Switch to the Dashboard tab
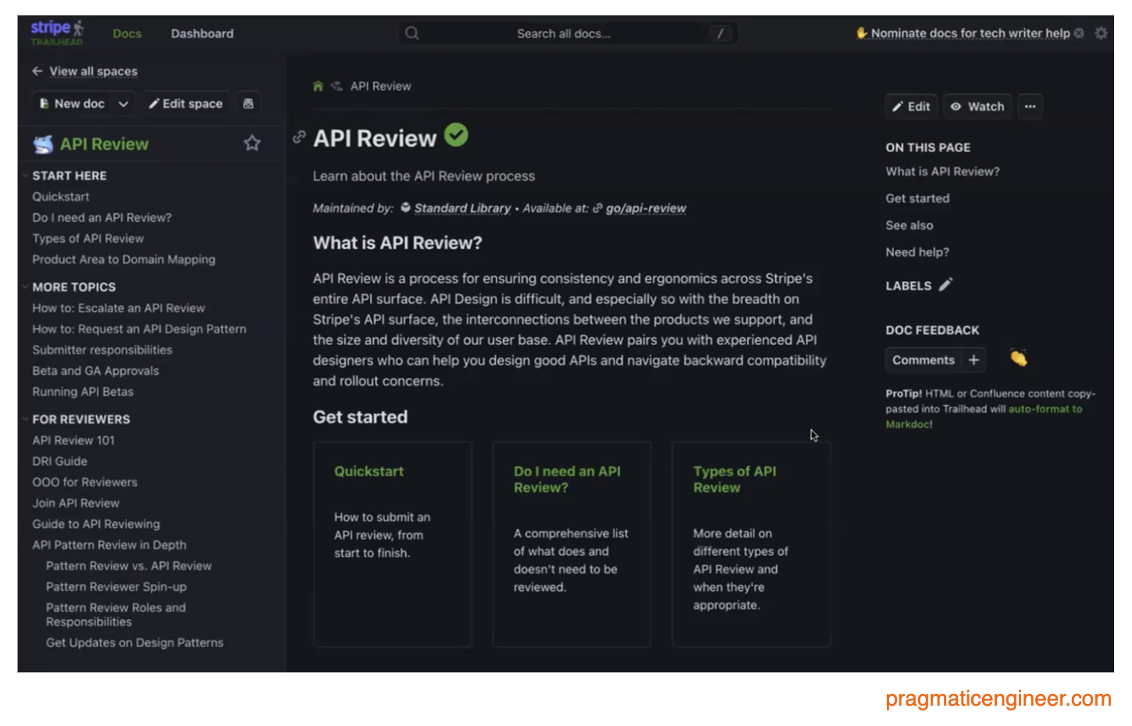 point(202,34)
